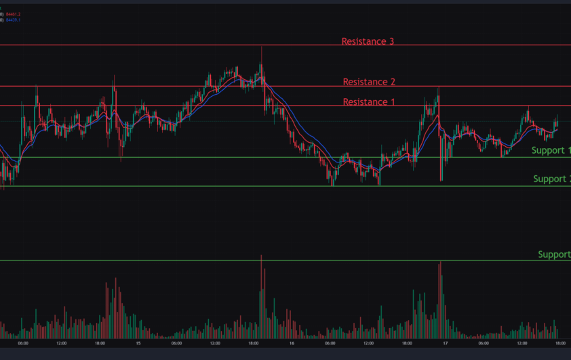Click date label 15 on time axis

(x=138, y=344)
